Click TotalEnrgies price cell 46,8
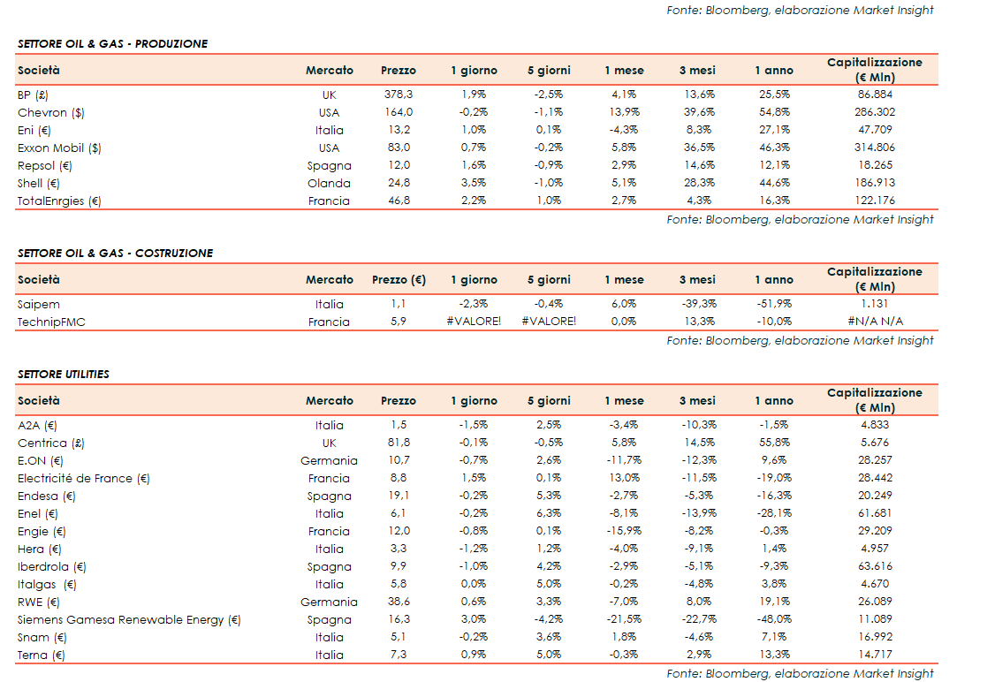 399,201
